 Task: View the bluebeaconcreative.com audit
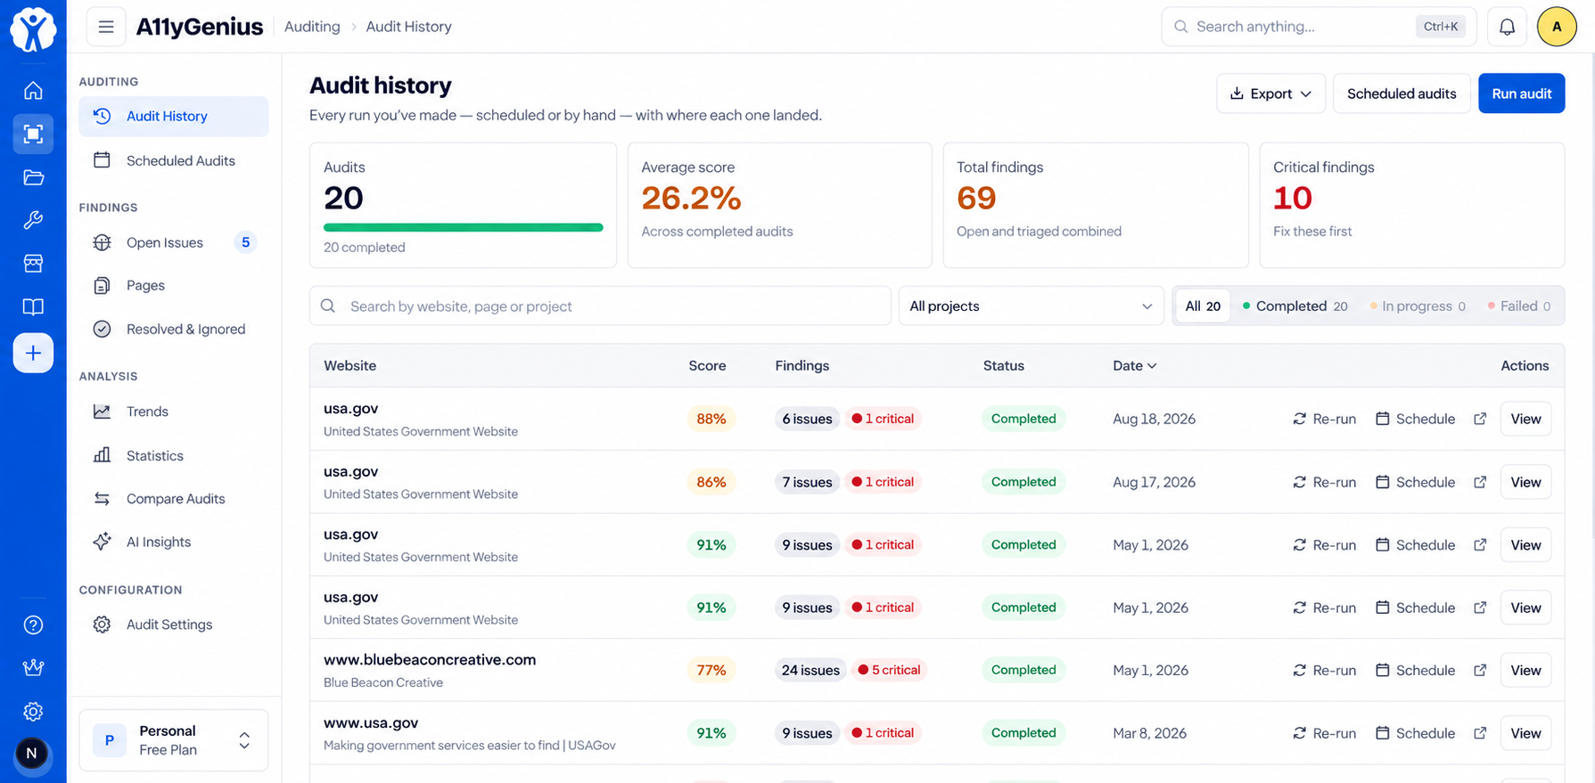[x=1525, y=670]
